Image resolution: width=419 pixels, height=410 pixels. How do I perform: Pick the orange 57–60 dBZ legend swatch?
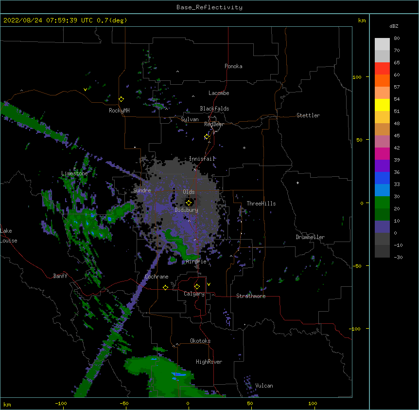(382, 80)
